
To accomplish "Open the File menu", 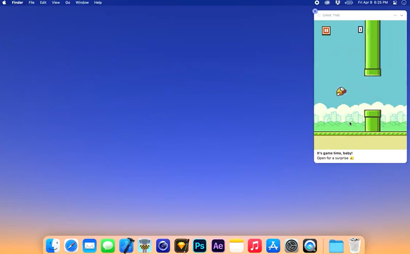I will pyautogui.click(x=31, y=3).
